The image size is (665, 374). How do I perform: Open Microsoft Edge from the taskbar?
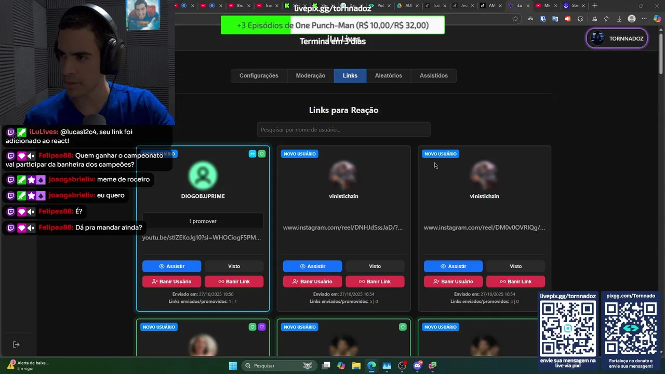[371, 366]
